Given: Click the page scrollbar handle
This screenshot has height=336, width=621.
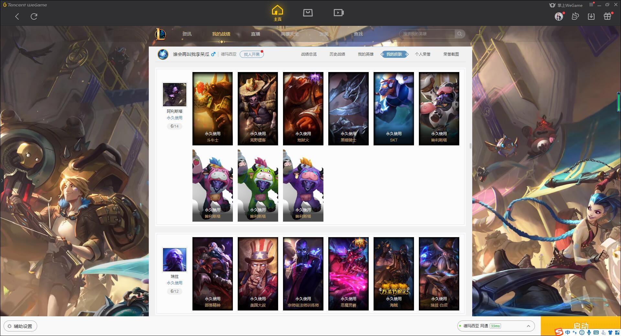Looking at the screenshot, I should pyautogui.click(x=470, y=146).
